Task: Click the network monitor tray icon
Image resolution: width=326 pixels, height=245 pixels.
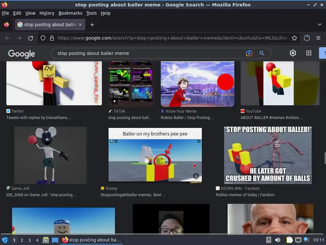Action: pos(298,240)
